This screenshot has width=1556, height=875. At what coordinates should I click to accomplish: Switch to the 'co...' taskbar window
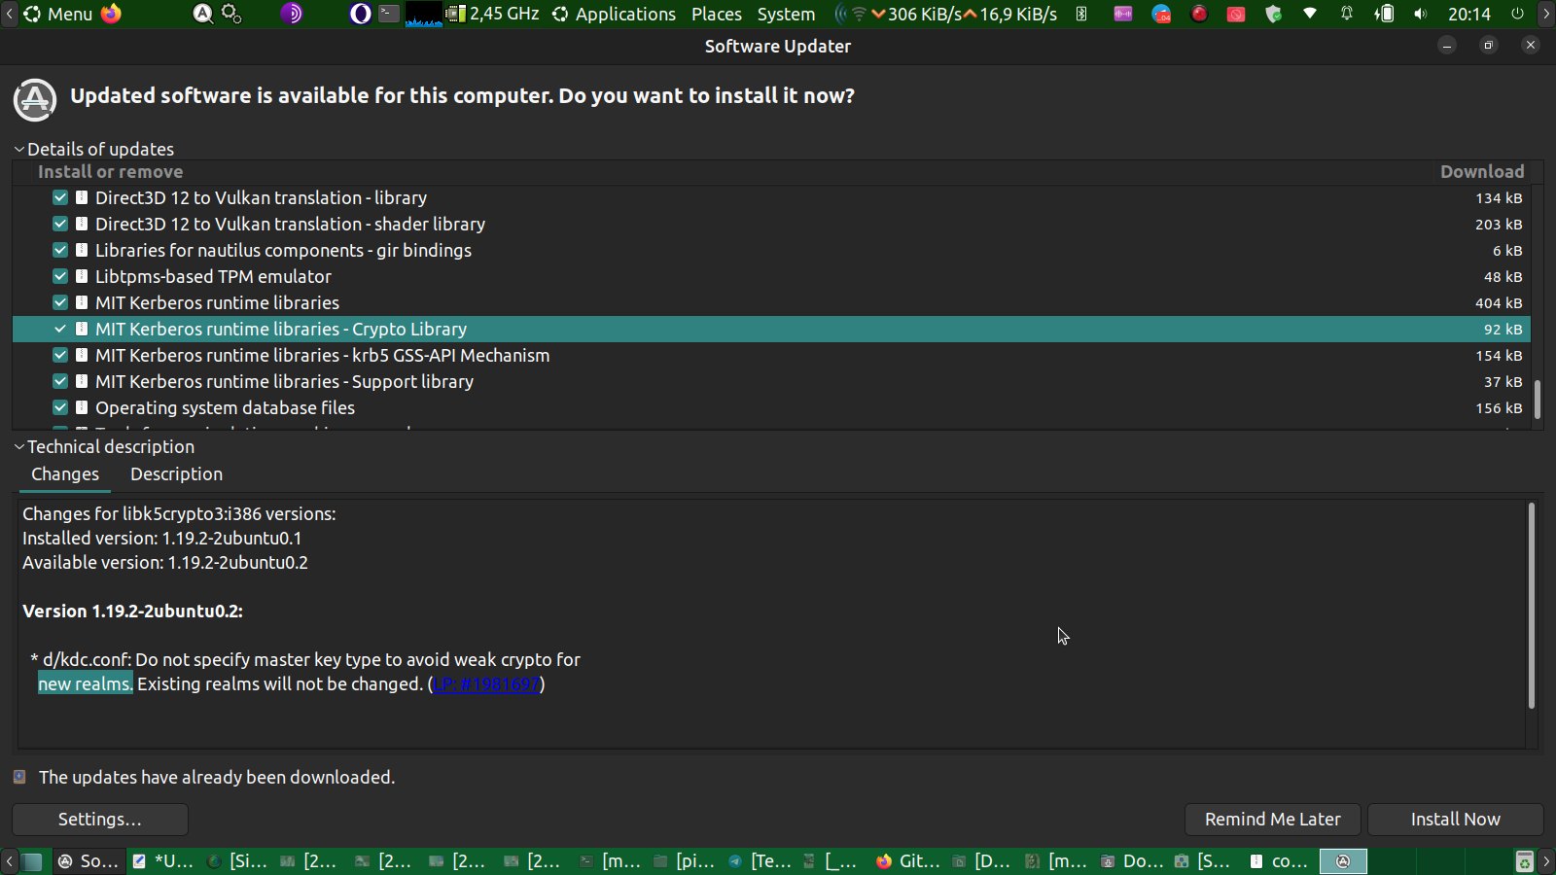click(x=1281, y=861)
